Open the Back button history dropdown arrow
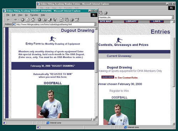178x131 pixels. pos(11,20)
